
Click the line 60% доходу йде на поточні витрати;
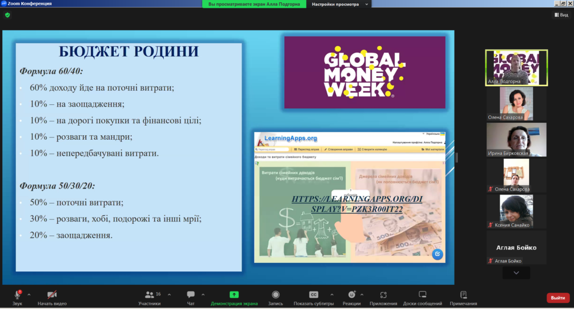coord(102,88)
